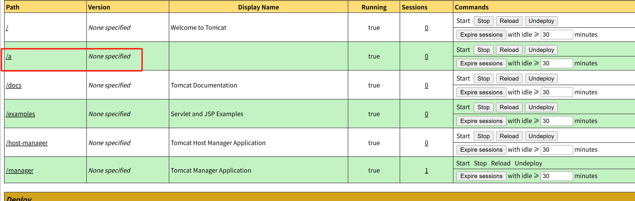The width and height of the screenshot is (635, 201).
Task: Expire sessions for Tomcat Host Manager Application
Action: coord(481,150)
